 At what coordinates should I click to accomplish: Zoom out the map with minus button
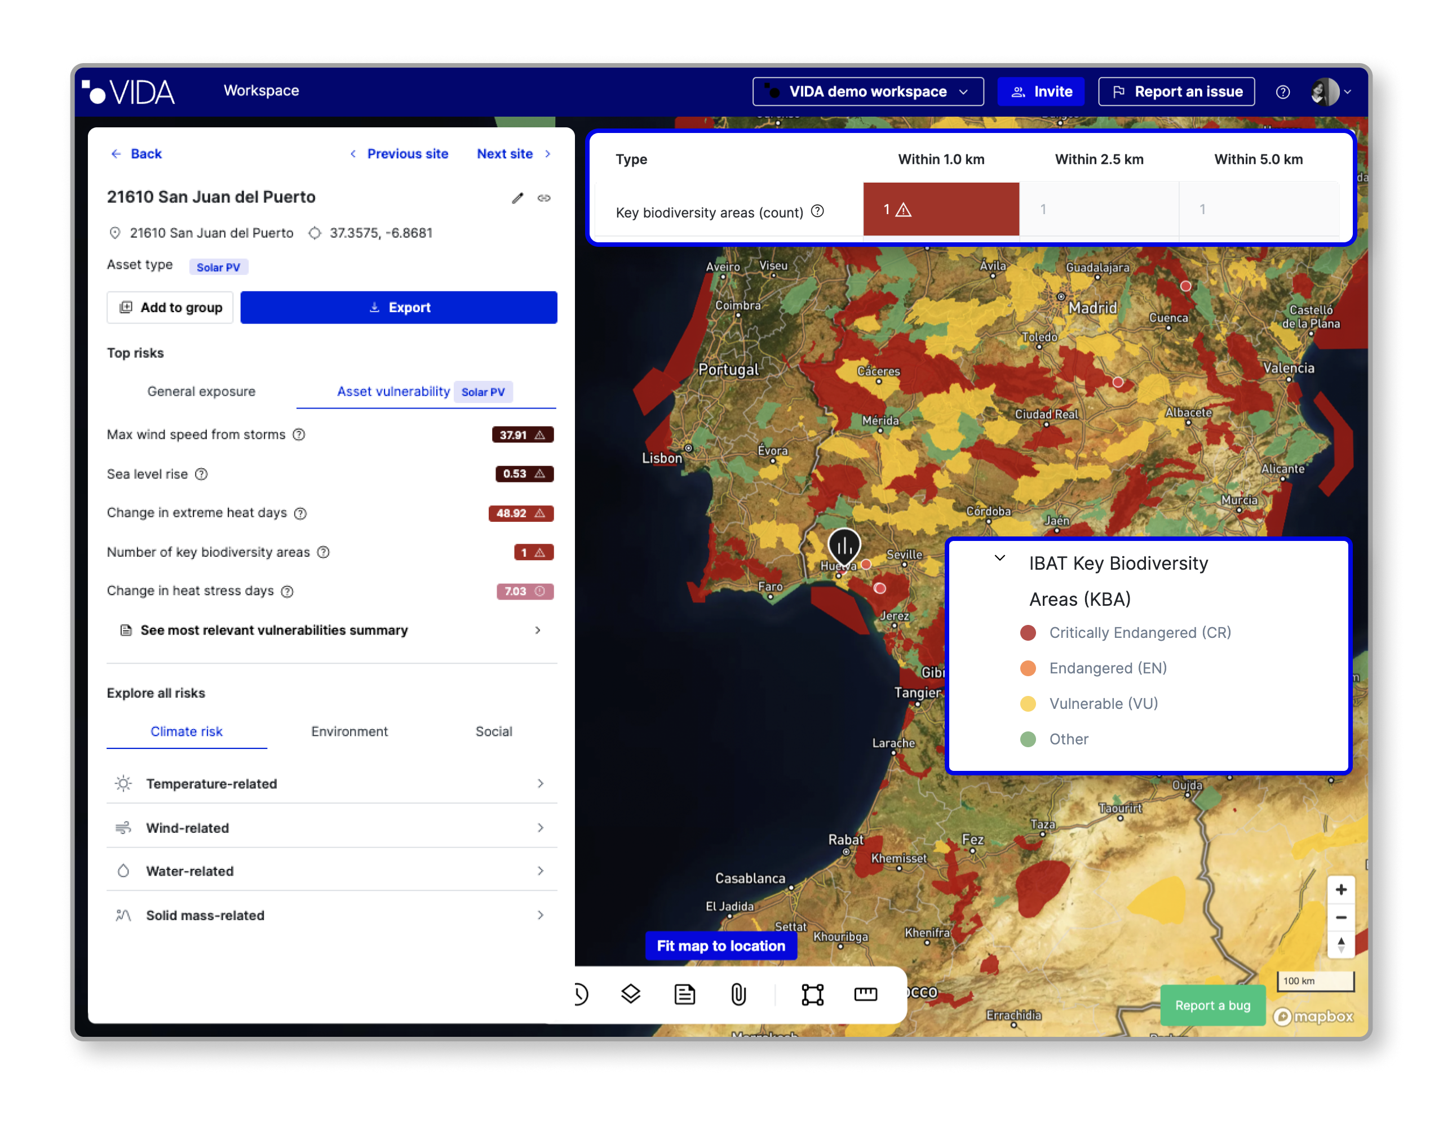[x=1340, y=917]
